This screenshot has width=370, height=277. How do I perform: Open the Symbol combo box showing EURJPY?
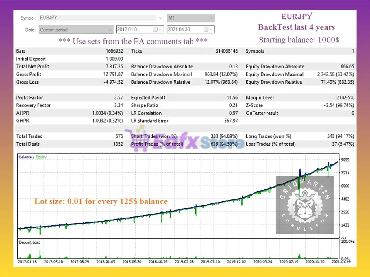(101, 18)
